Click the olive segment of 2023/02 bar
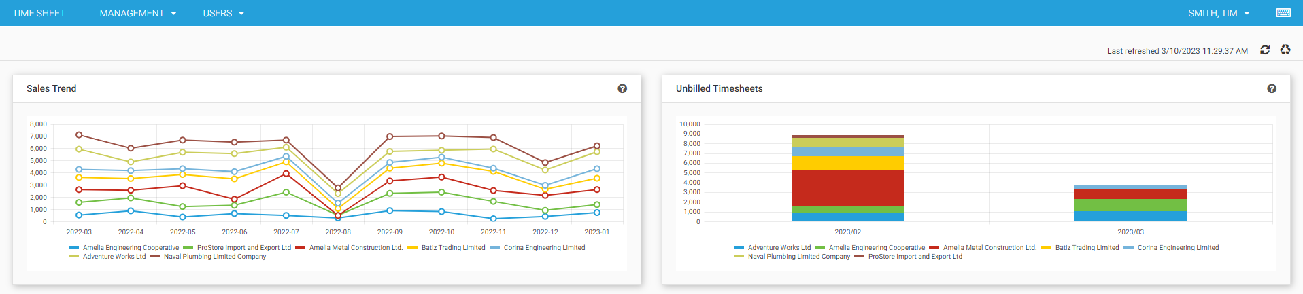The width and height of the screenshot is (1303, 294). (x=848, y=143)
